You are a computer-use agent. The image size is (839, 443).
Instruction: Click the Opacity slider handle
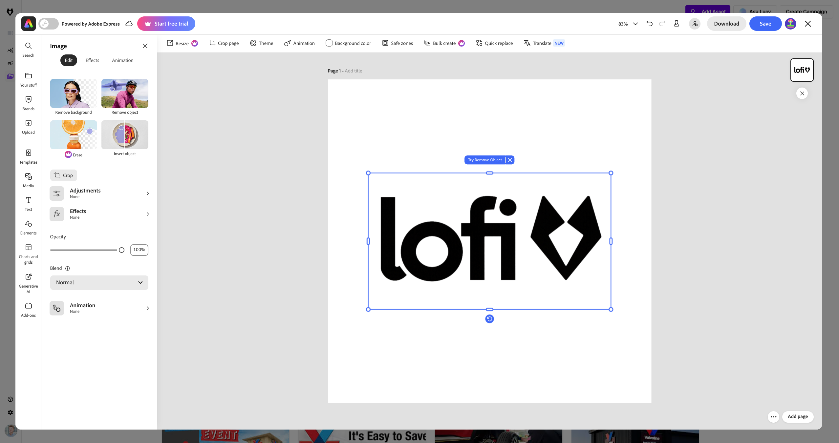pos(121,250)
